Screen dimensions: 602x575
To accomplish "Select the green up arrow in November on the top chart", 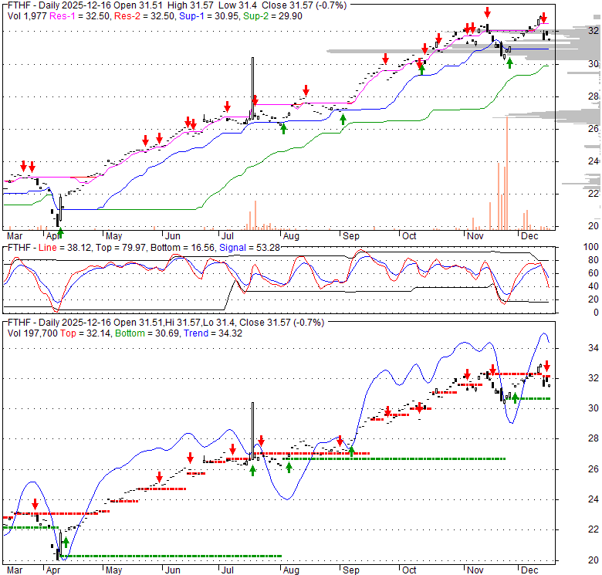I will [x=509, y=62].
